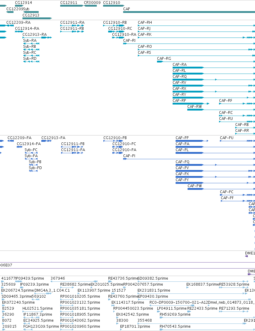
Task: Open the CAP-PQ protein feature
Action: [182, 162]
